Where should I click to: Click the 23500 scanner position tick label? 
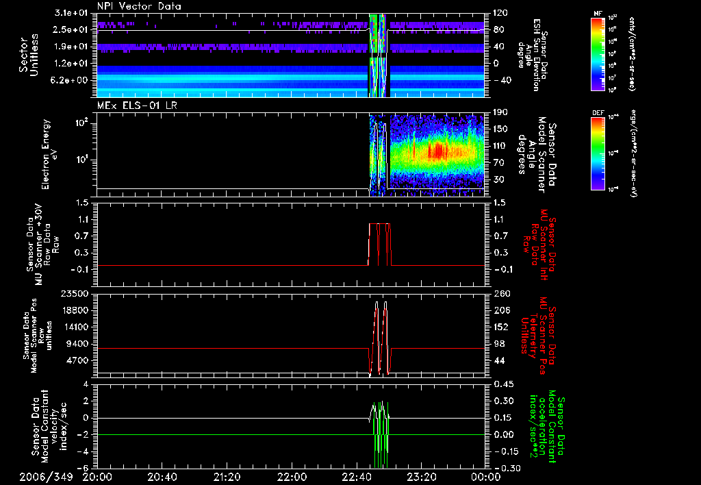(x=75, y=293)
